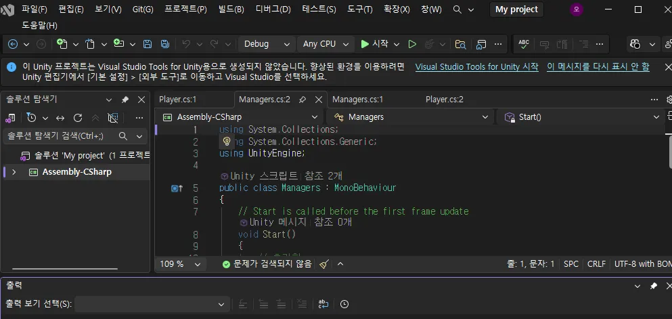The image size is (672, 319).
Task: Add new project with green-plus icon
Action: coord(118,44)
